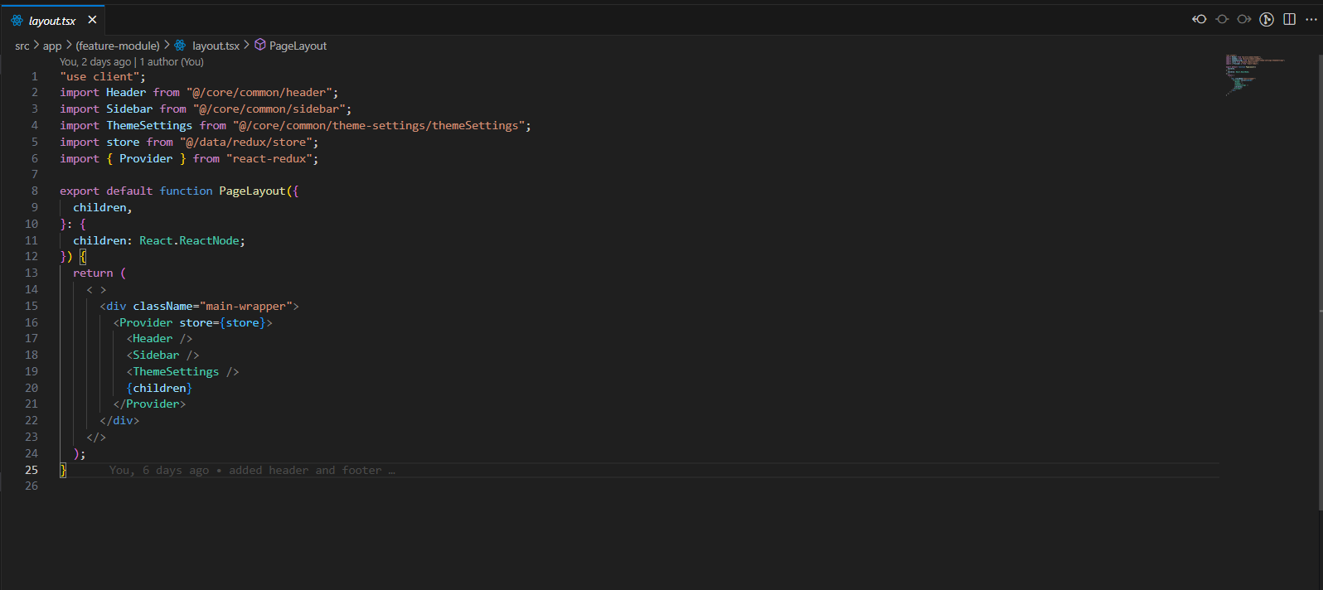Open the PageLayout breadcrumb symbol list

click(298, 46)
